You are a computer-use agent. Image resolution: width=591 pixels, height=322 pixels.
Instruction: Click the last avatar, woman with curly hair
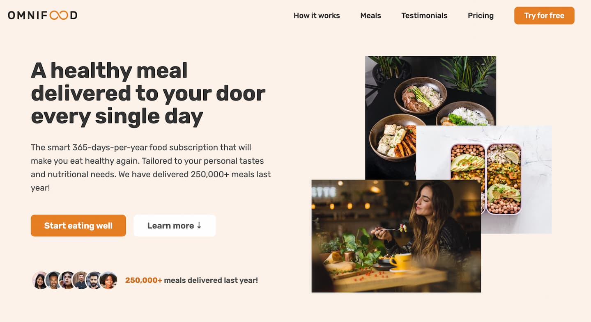point(108,281)
